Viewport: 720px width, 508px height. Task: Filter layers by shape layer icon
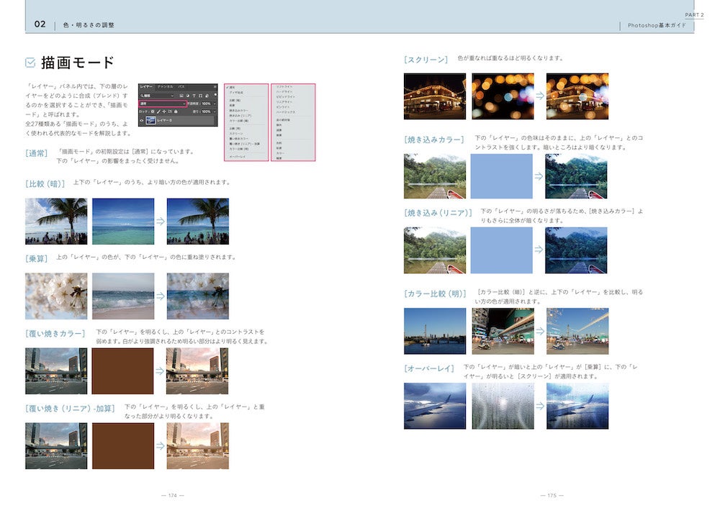point(200,96)
